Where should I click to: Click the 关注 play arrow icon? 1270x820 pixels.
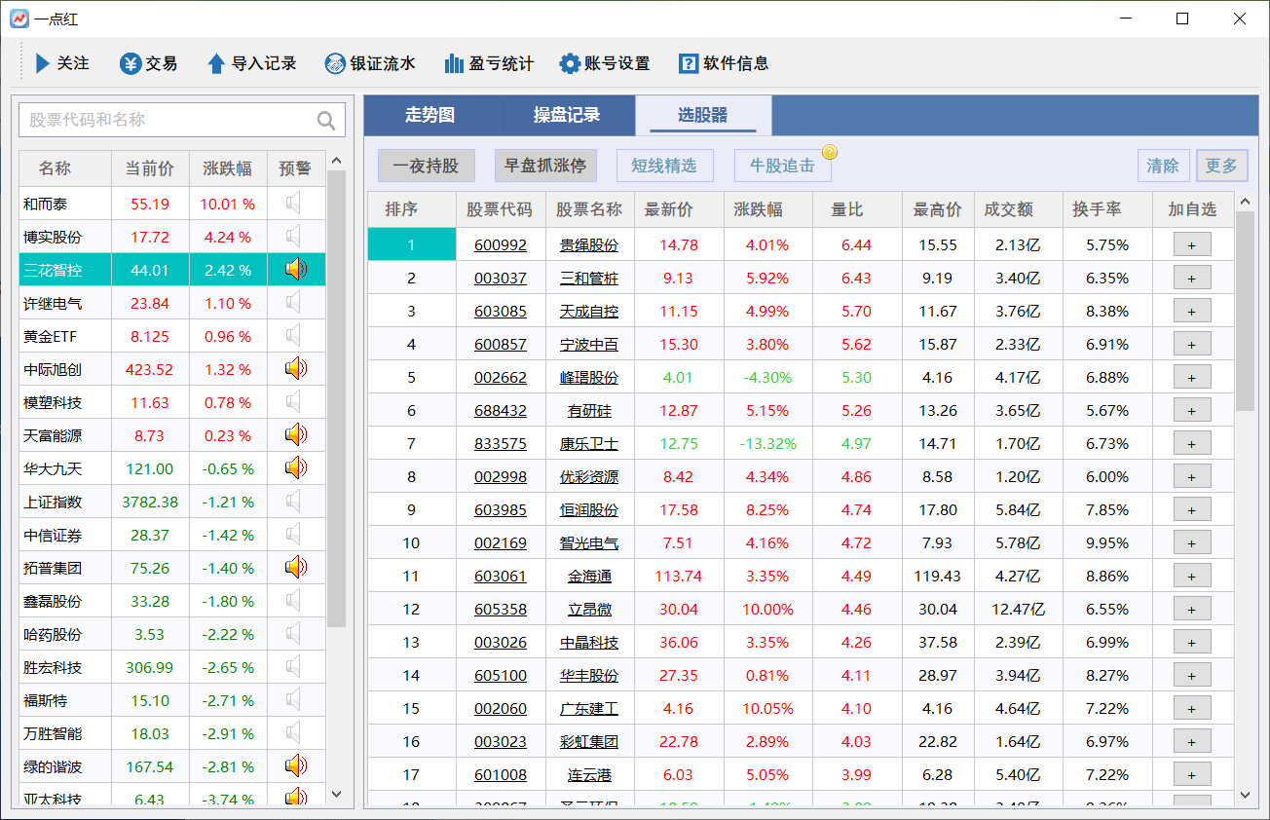[x=43, y=63]
